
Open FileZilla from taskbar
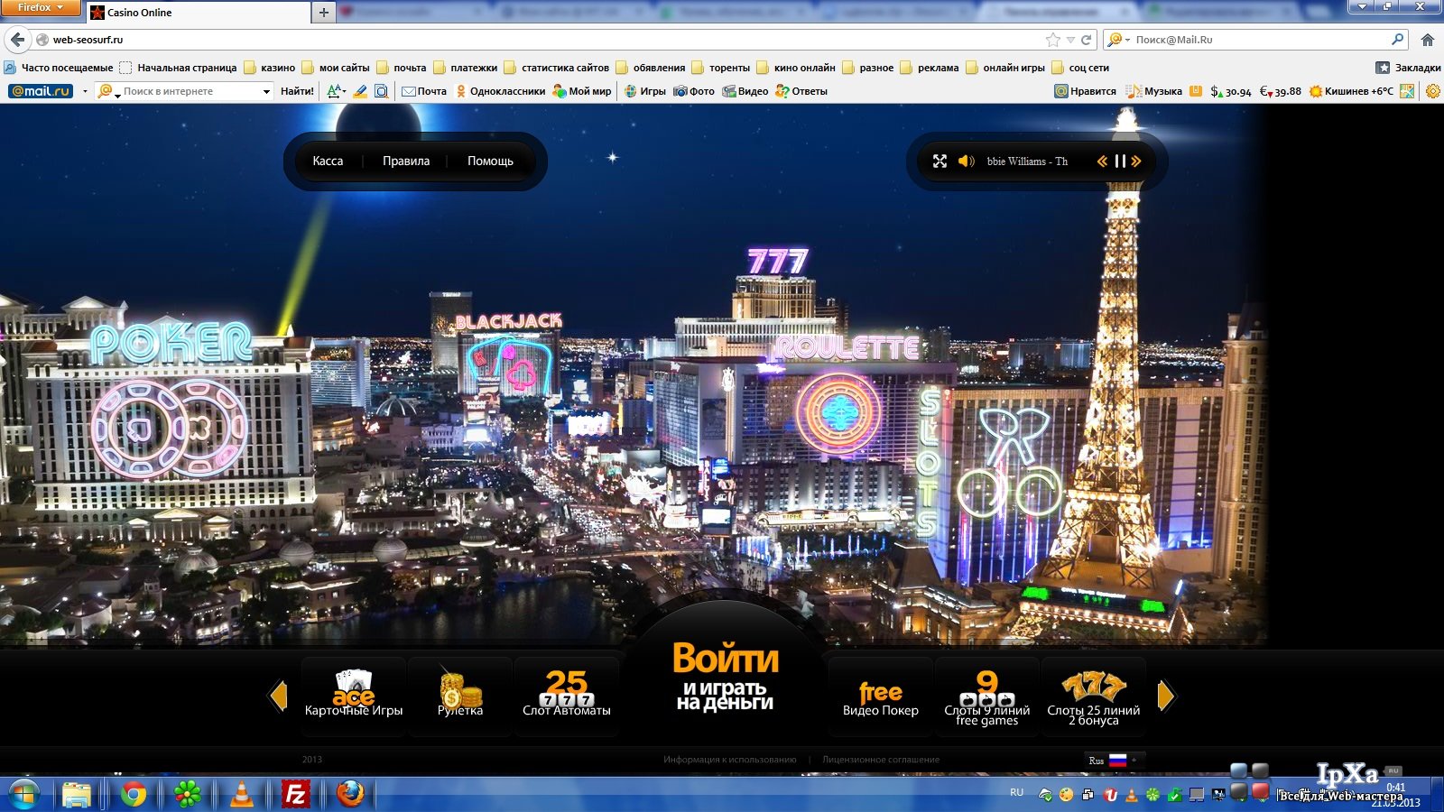click(x=295, y=795)
